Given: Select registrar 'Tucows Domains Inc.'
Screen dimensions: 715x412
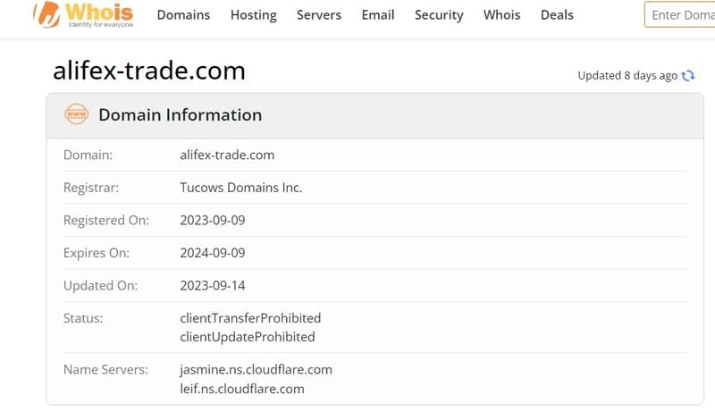Looking at the screenshot, I should [x=240, y=188].
